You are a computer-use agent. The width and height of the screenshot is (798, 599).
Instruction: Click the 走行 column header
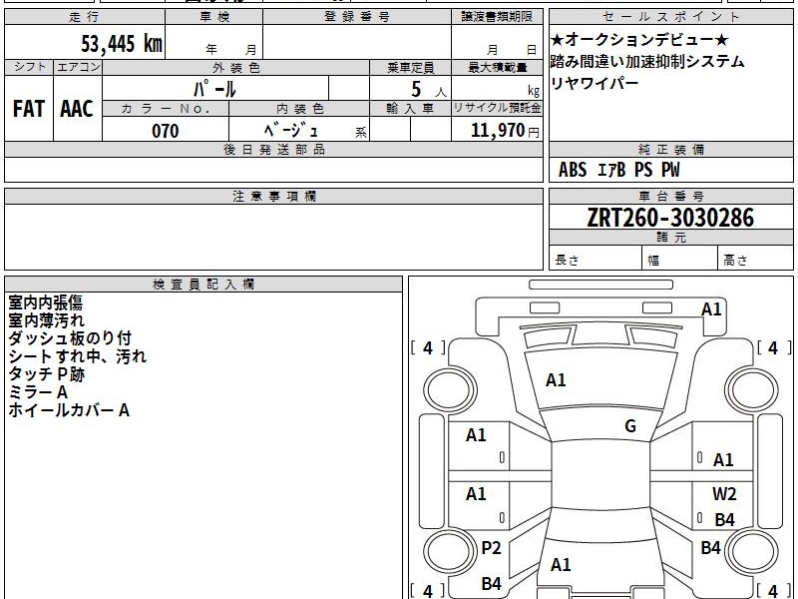(85, 17)
